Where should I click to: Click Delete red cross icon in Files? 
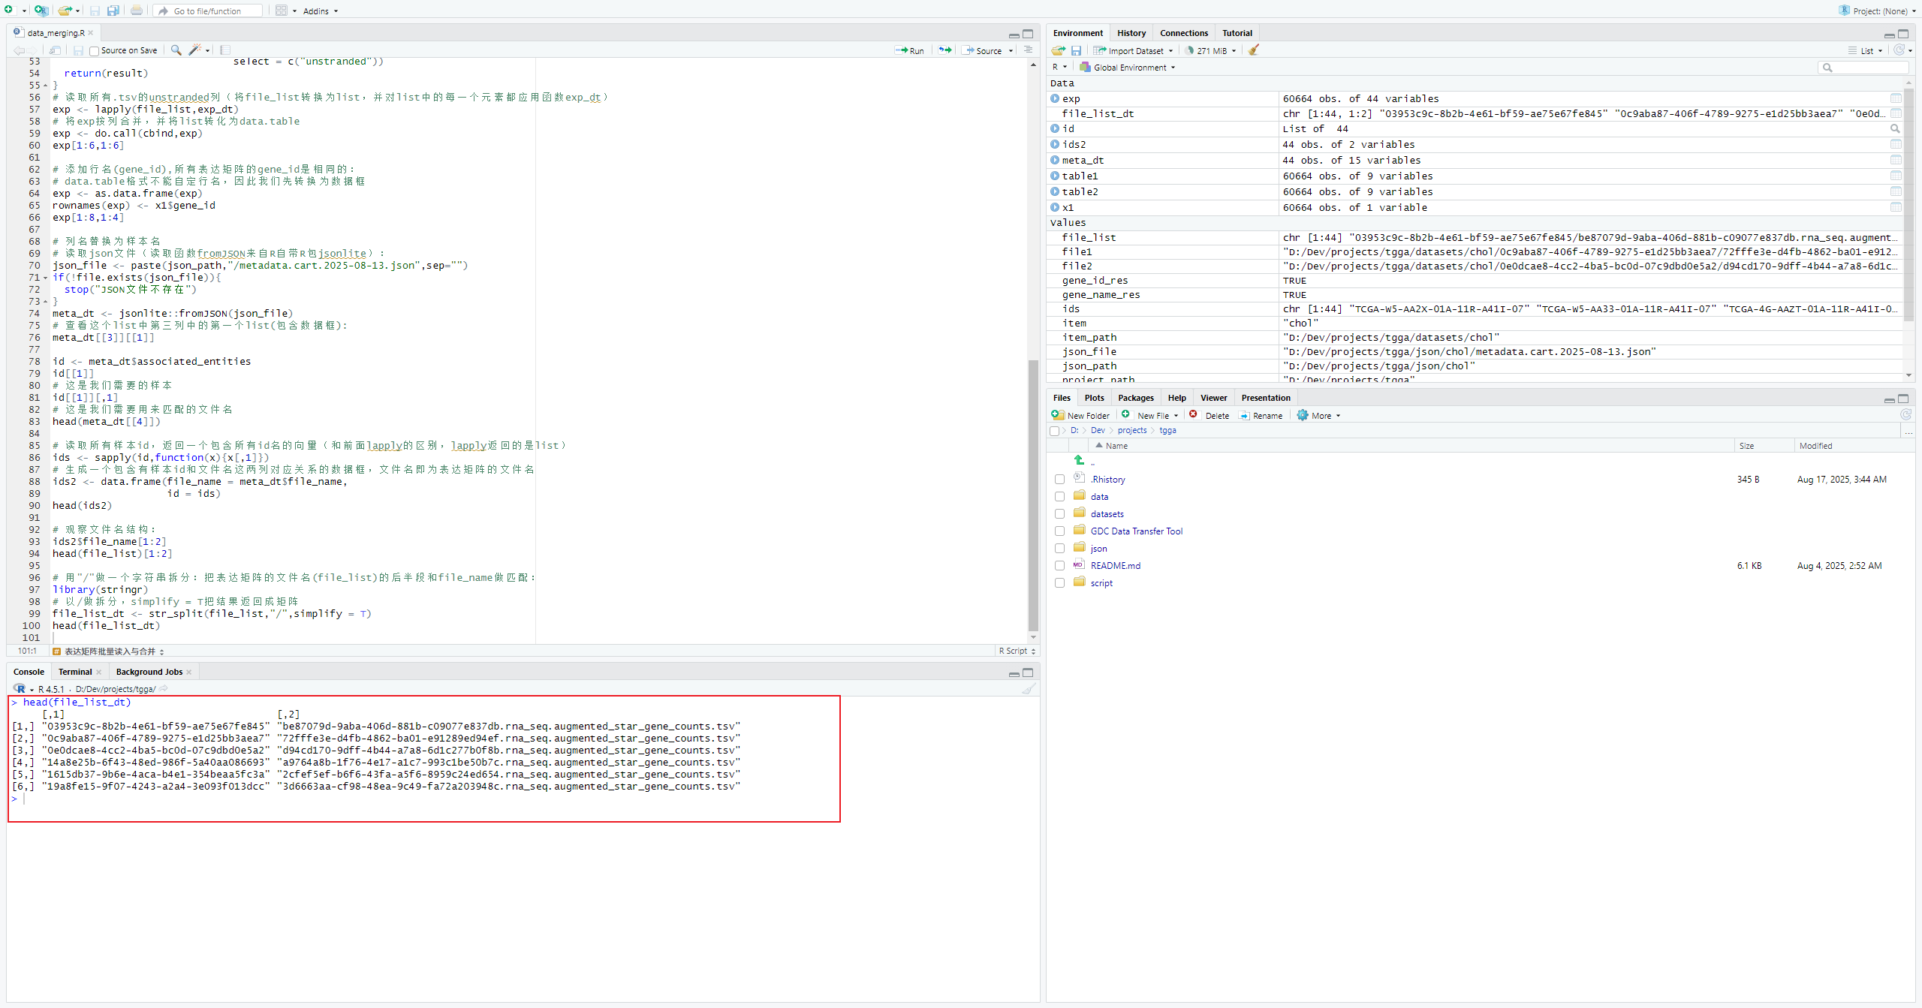[x=1193, y=414]
